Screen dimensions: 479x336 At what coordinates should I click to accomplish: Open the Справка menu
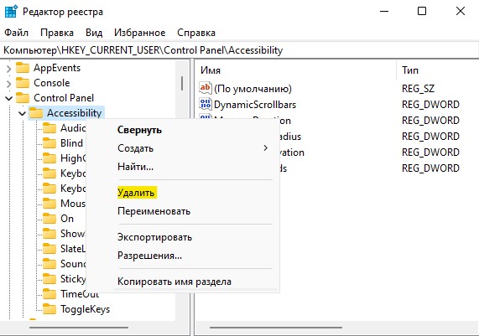tap(196, 33)
